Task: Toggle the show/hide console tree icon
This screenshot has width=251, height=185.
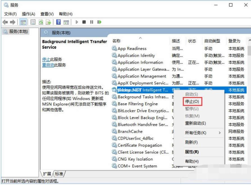Action: click(23, 22)
